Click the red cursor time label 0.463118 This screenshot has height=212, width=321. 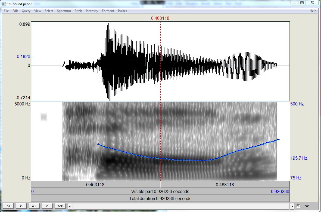[x=160, y=18]
